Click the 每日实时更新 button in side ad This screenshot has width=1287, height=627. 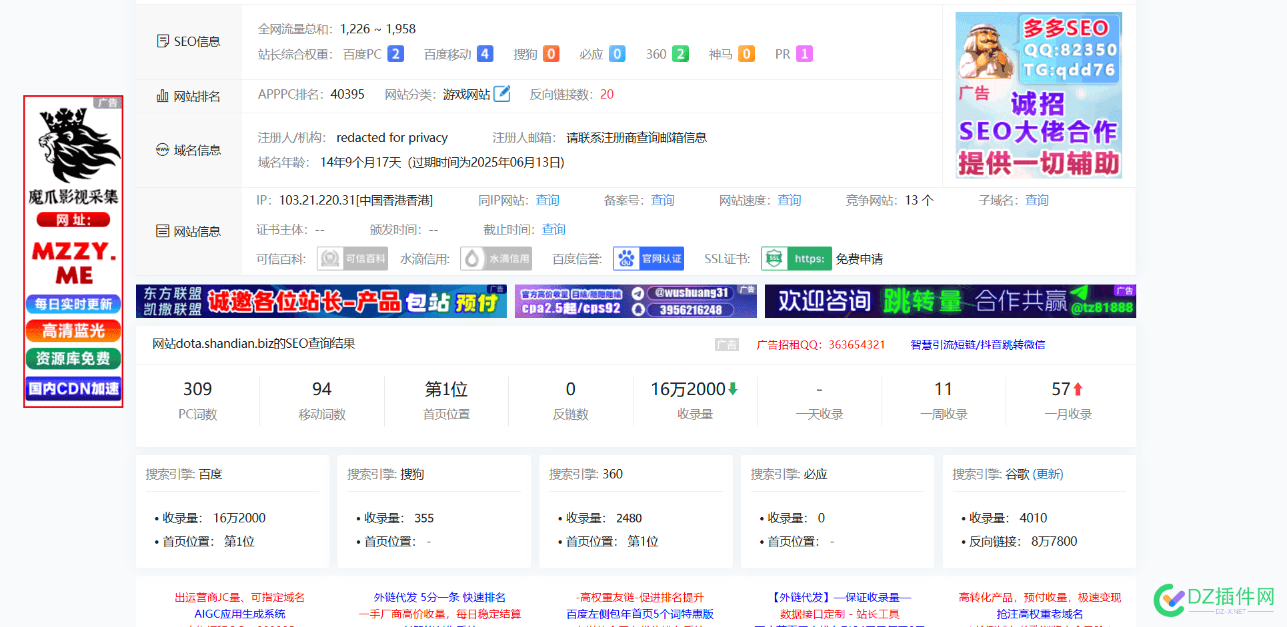[x=73, y=304]
